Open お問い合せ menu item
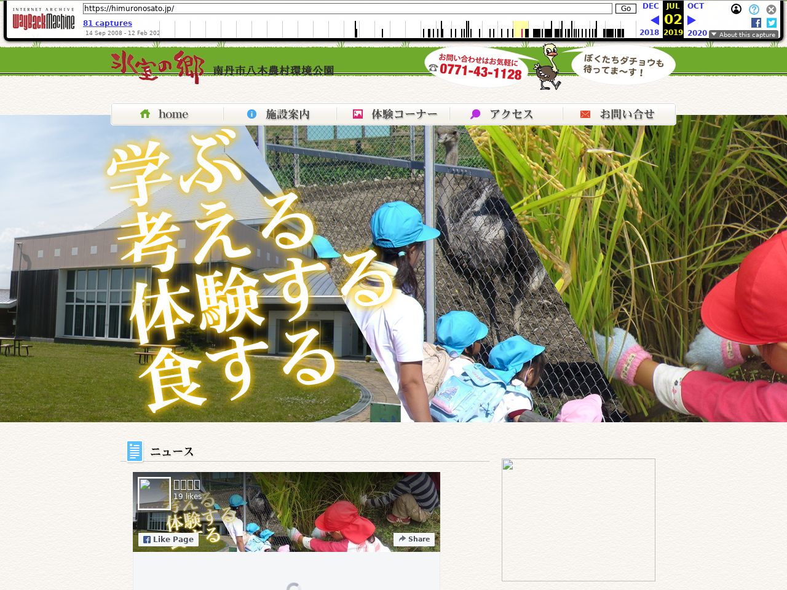Image resolution: width=787 pixels, height=590 pixels. (x=619, y=114)
